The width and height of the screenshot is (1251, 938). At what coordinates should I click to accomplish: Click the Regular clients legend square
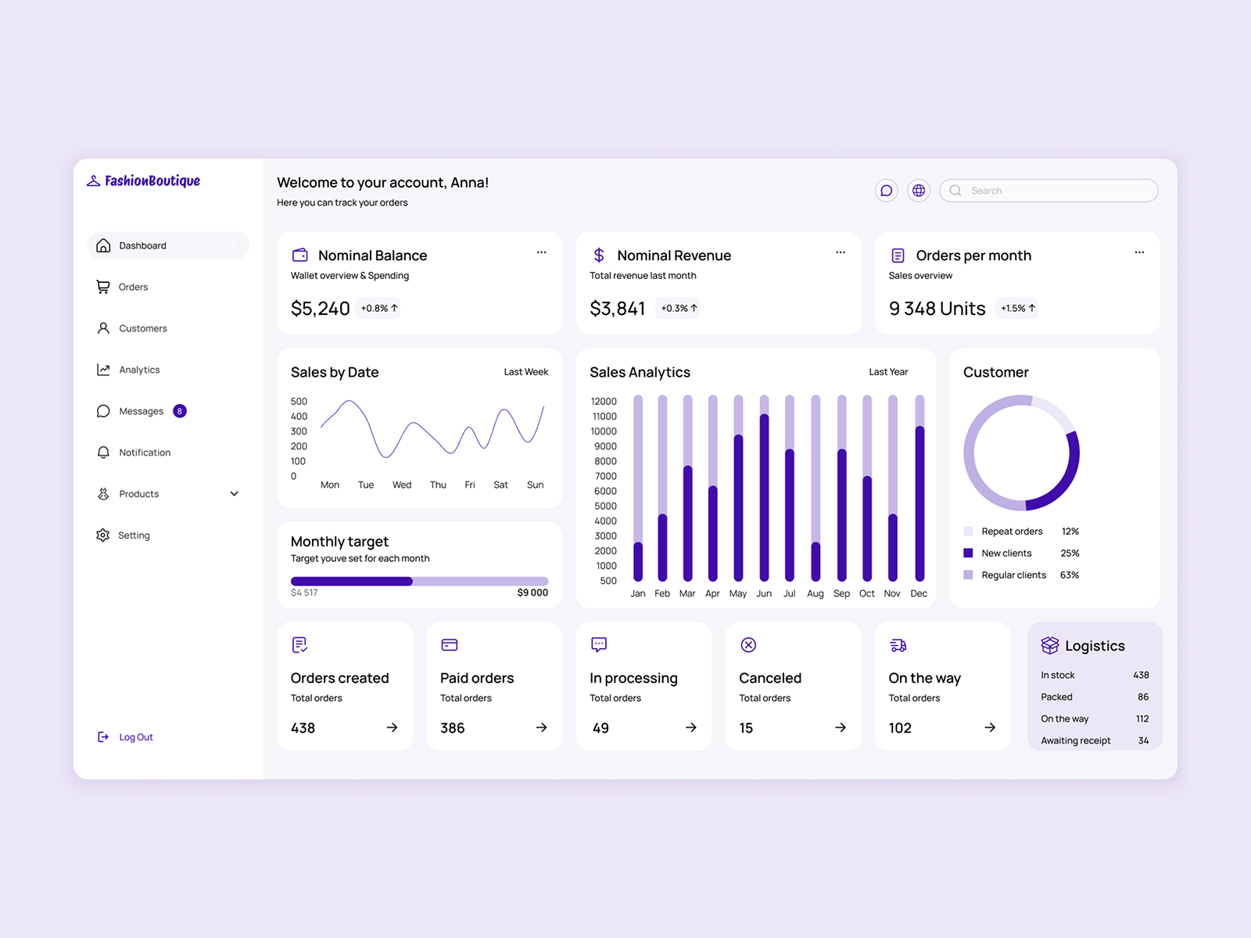pyautogui.click(x=968, y=575)
